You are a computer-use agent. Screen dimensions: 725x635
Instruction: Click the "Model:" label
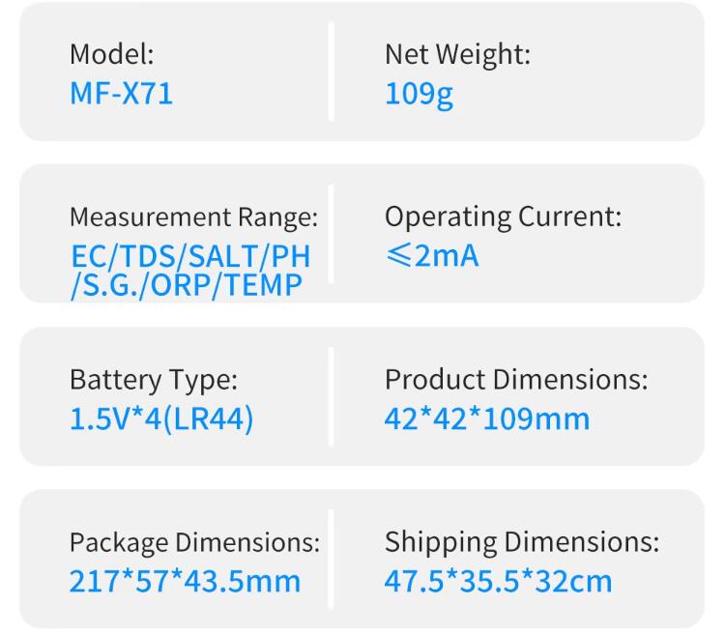(111, 54)
